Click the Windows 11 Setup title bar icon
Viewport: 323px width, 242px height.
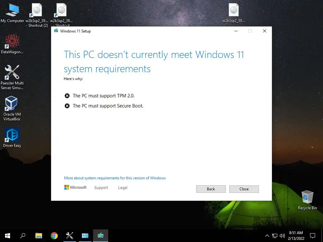point(56,31)
